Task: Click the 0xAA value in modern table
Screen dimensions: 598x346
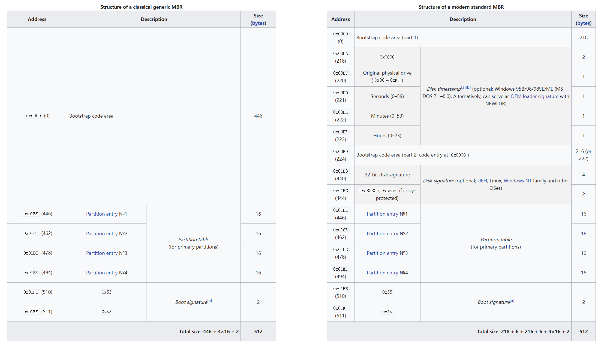Action: 387,312
